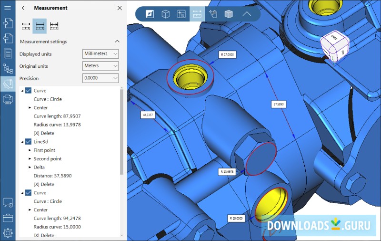Select the point-to-point dotted ruler measurement mode
381x241 pixels.
(26, 27)
